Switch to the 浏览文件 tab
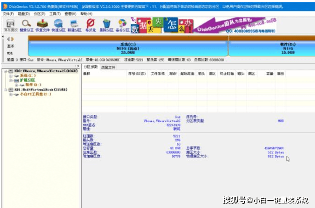 point(108,67)
